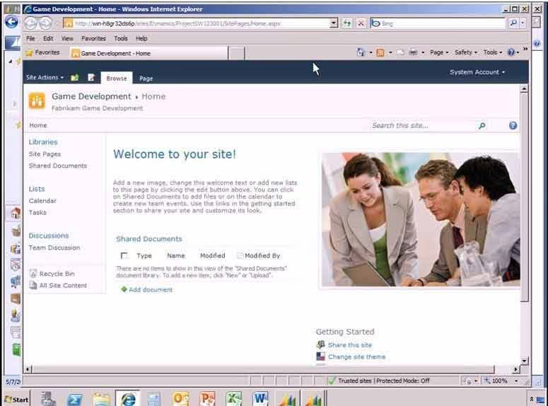Viewport: 548px width, 406px height.
Task: Click the Edit page pencil icon
Action: pyautogui.click(x=91, y=77)
